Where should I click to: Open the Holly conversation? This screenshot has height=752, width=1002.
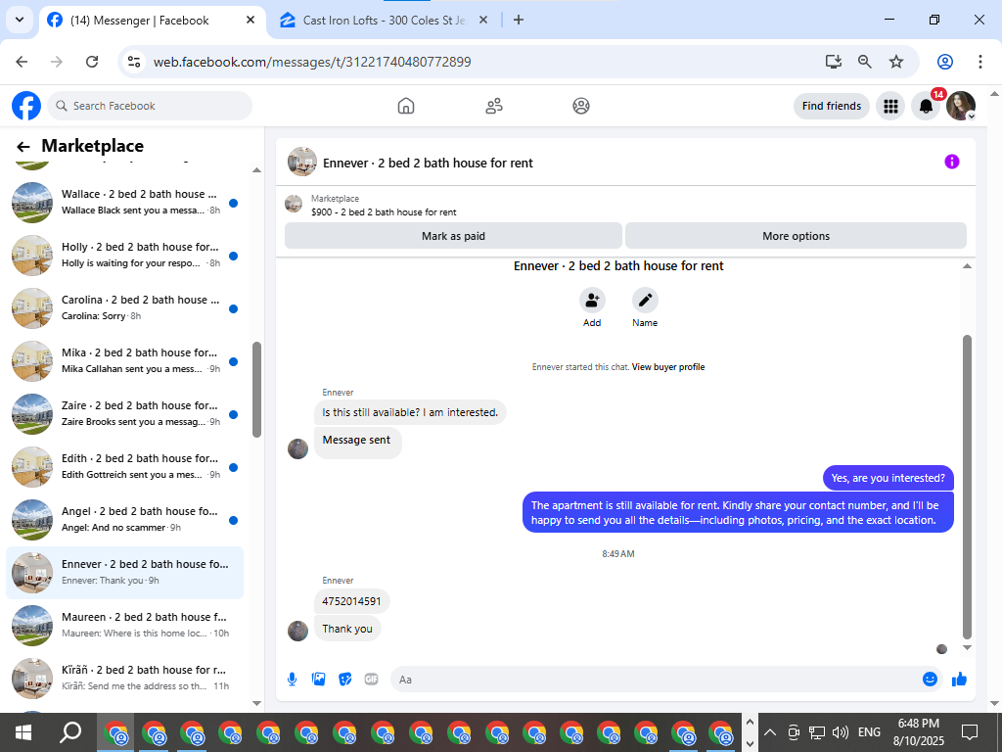click(124, 256)
